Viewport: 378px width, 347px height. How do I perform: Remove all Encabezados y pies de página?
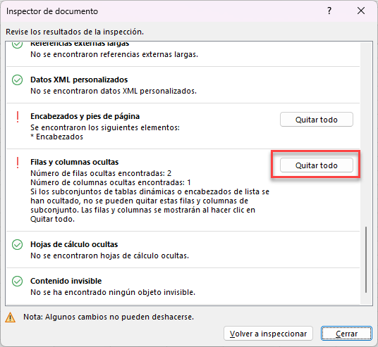coord(316,120)
